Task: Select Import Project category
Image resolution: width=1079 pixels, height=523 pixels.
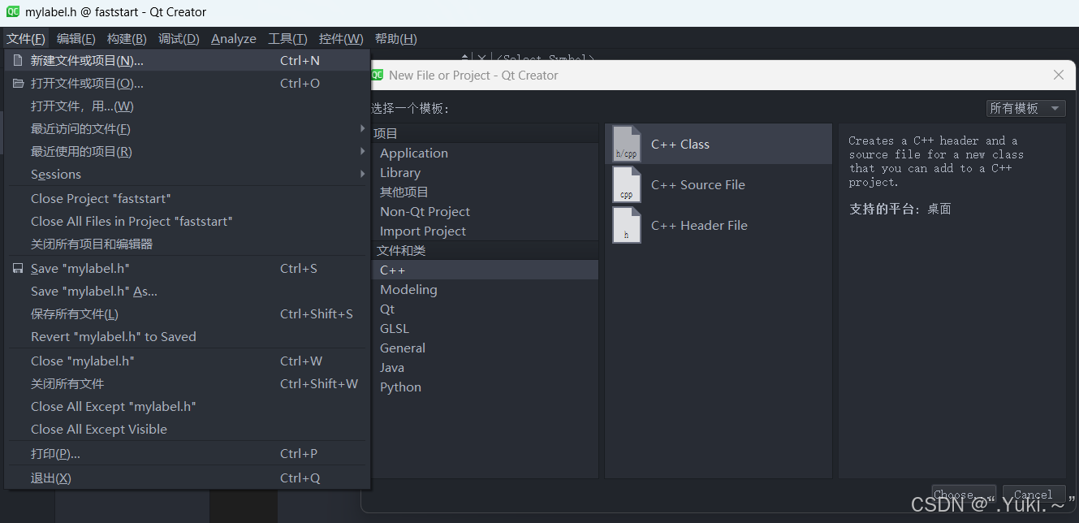Action: pyautogui.click(x=486, y=231)
